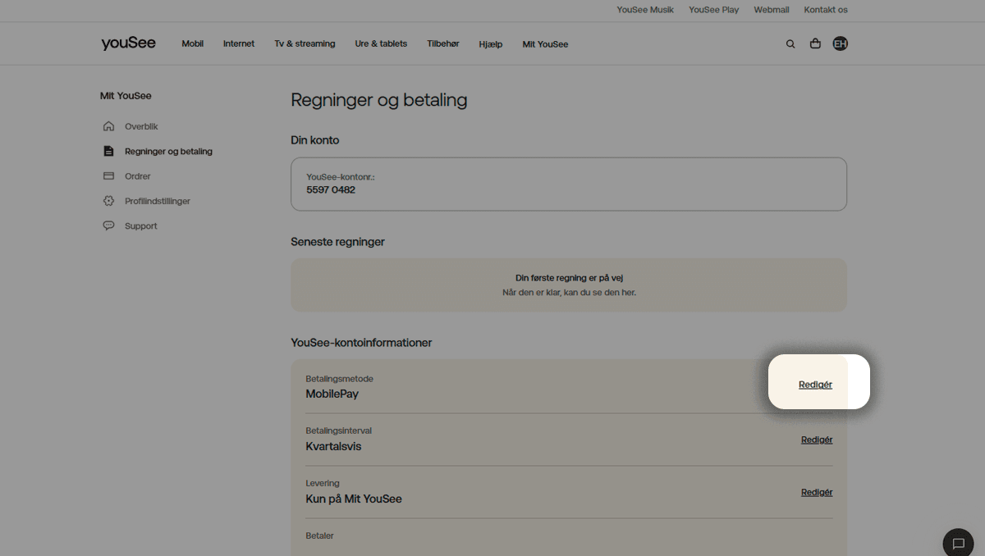985x556 pixels.
Task: Open the shopping basket icon
Action: [x=815, y=44]
